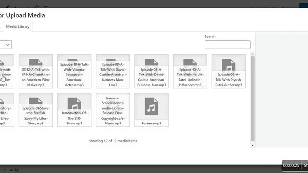Image resolution: width=308 pixels, height=173 pixels.
Task: Select Episode-05 Hardik-Patni LinkedIn-Influencer mp3
Action: [x=190, y=72]
